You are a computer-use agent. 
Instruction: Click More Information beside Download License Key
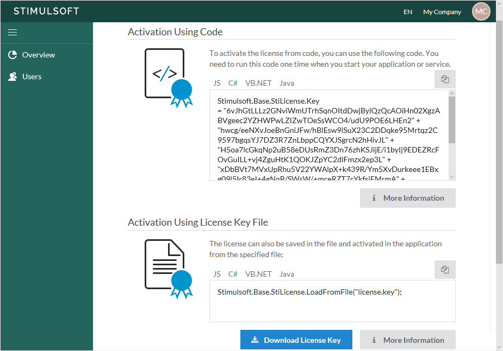408,340
